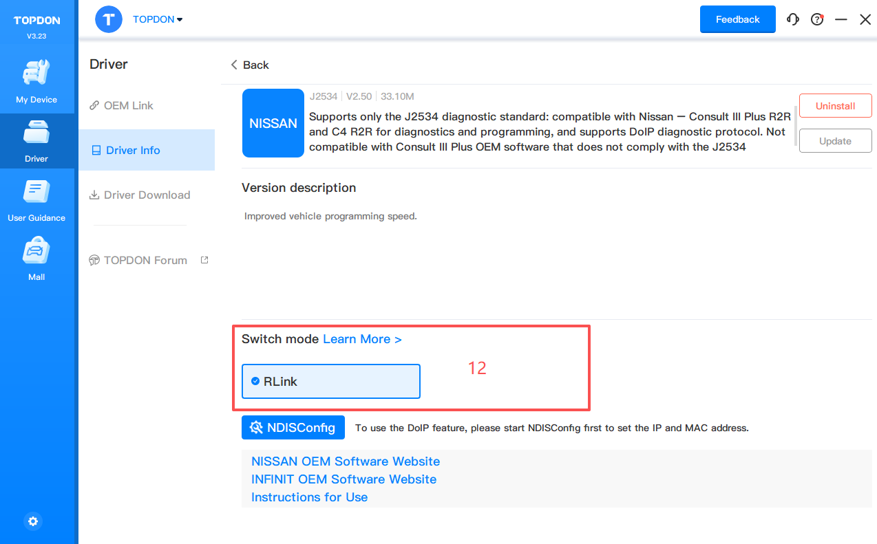
Task: Open NISSAN OEM Software Website link
Action: [x=346, y=461]
